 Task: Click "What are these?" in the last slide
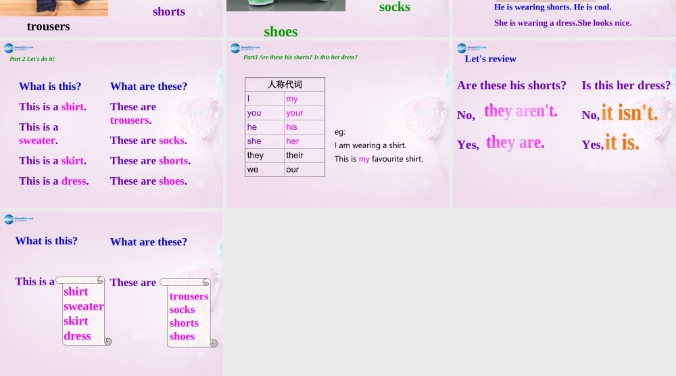(x=149, y=242)
